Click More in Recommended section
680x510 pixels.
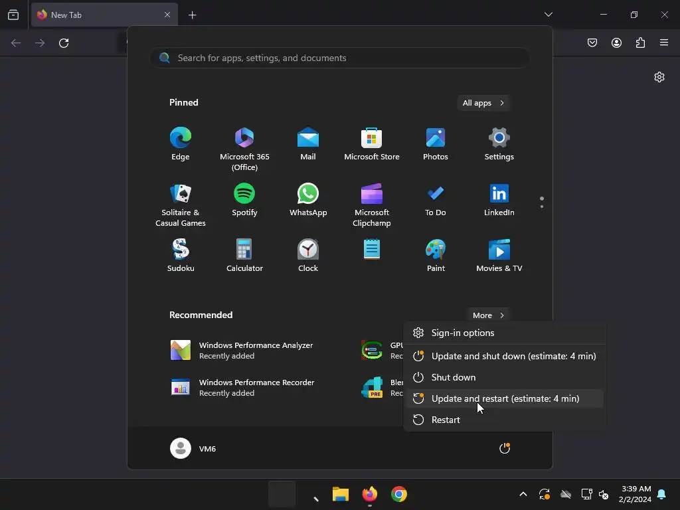488,315
